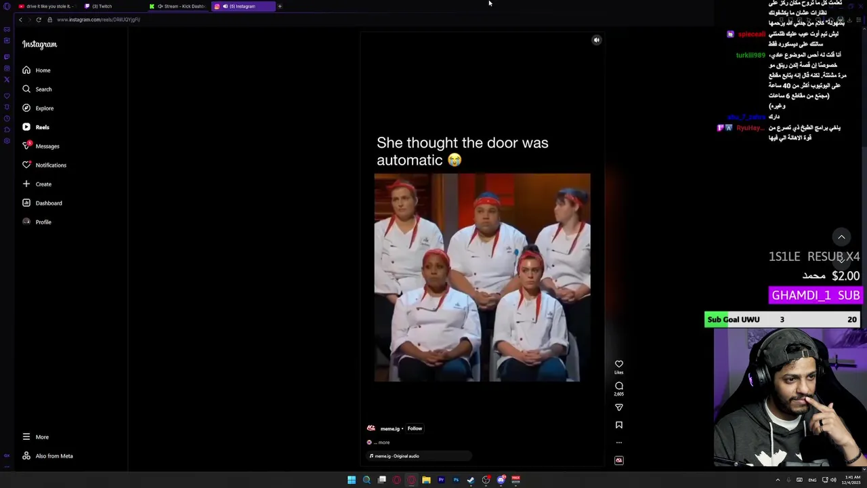867x488 pixels.
Task: Open Instagram Notifications
Action: tap(43, 165)
